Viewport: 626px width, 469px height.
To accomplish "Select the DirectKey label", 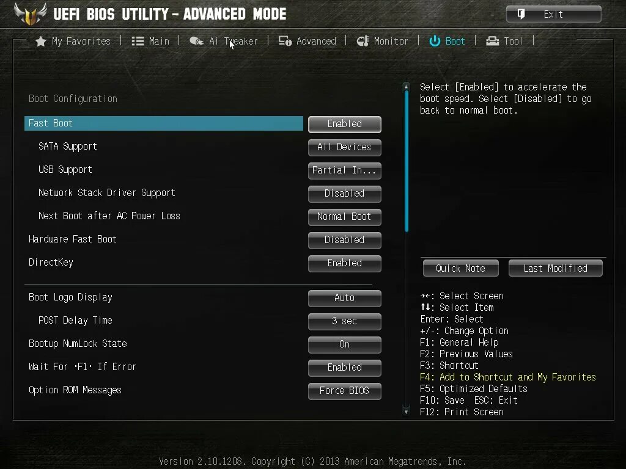I will pos(51,263).
